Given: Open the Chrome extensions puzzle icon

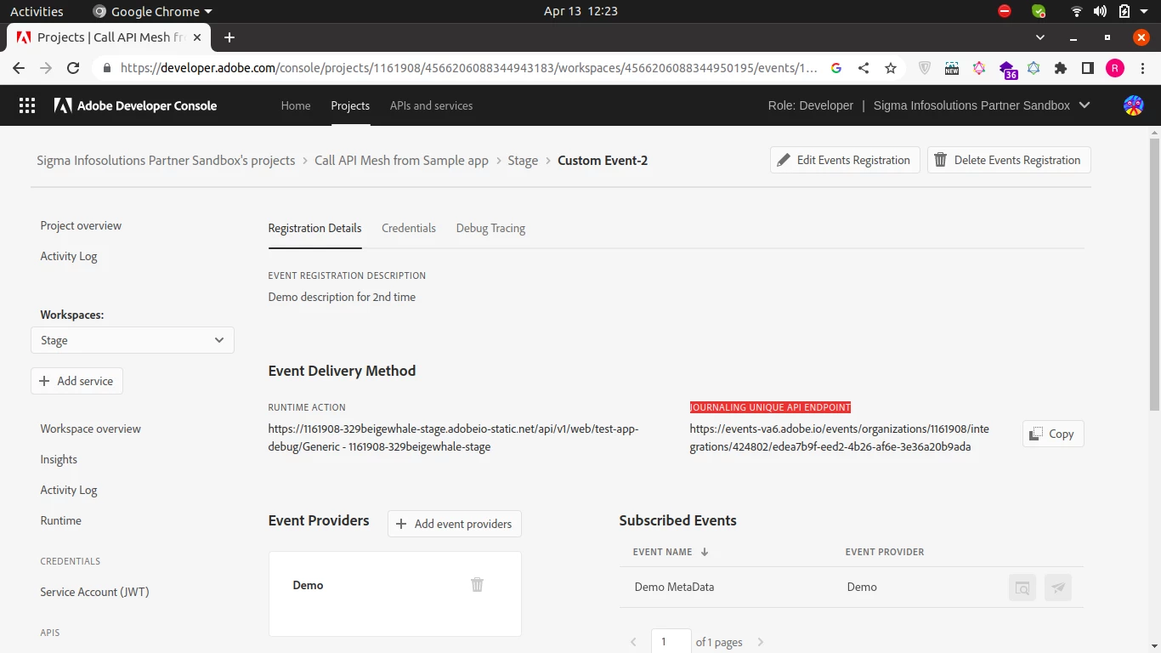Looking at the screenshot, I should pyautogui.click(x=1061, y=68).
